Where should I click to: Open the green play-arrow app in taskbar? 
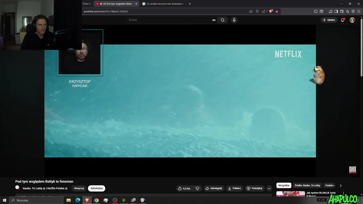click(124, 200)
